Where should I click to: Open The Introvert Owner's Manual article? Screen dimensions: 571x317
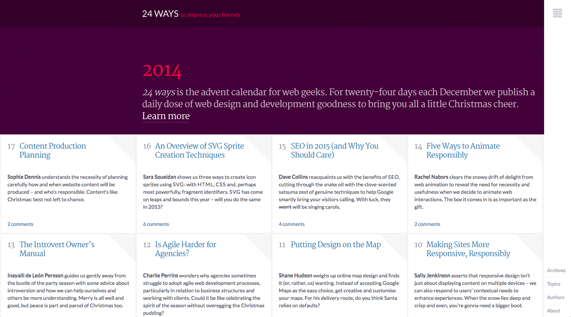(57, 249)
